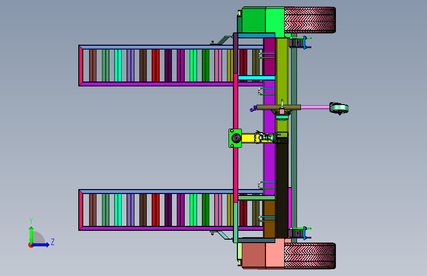The width and height of the screenshot is (427, 276).
Task: Select the leftmost brown rung of upper ramp
Action: [x=93, y=65]
